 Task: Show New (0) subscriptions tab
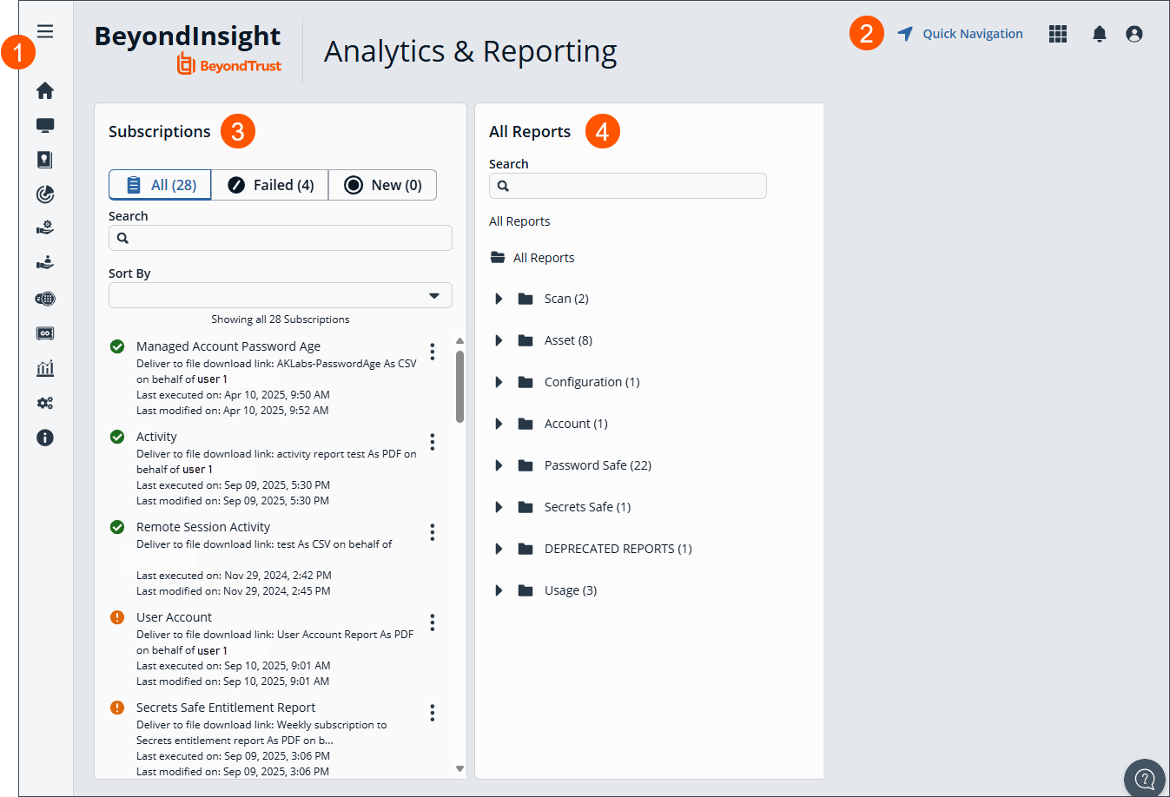382,185
